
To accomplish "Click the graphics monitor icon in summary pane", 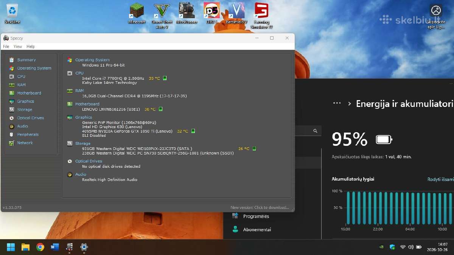I will click(x=70, y=117).
